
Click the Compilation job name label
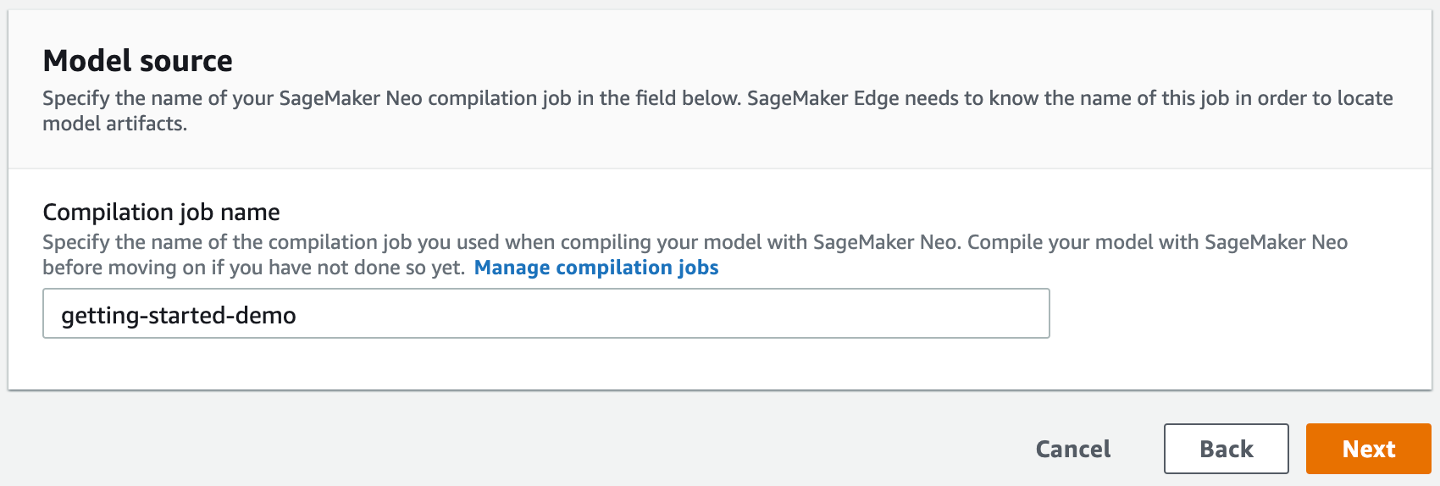[161, 212]
